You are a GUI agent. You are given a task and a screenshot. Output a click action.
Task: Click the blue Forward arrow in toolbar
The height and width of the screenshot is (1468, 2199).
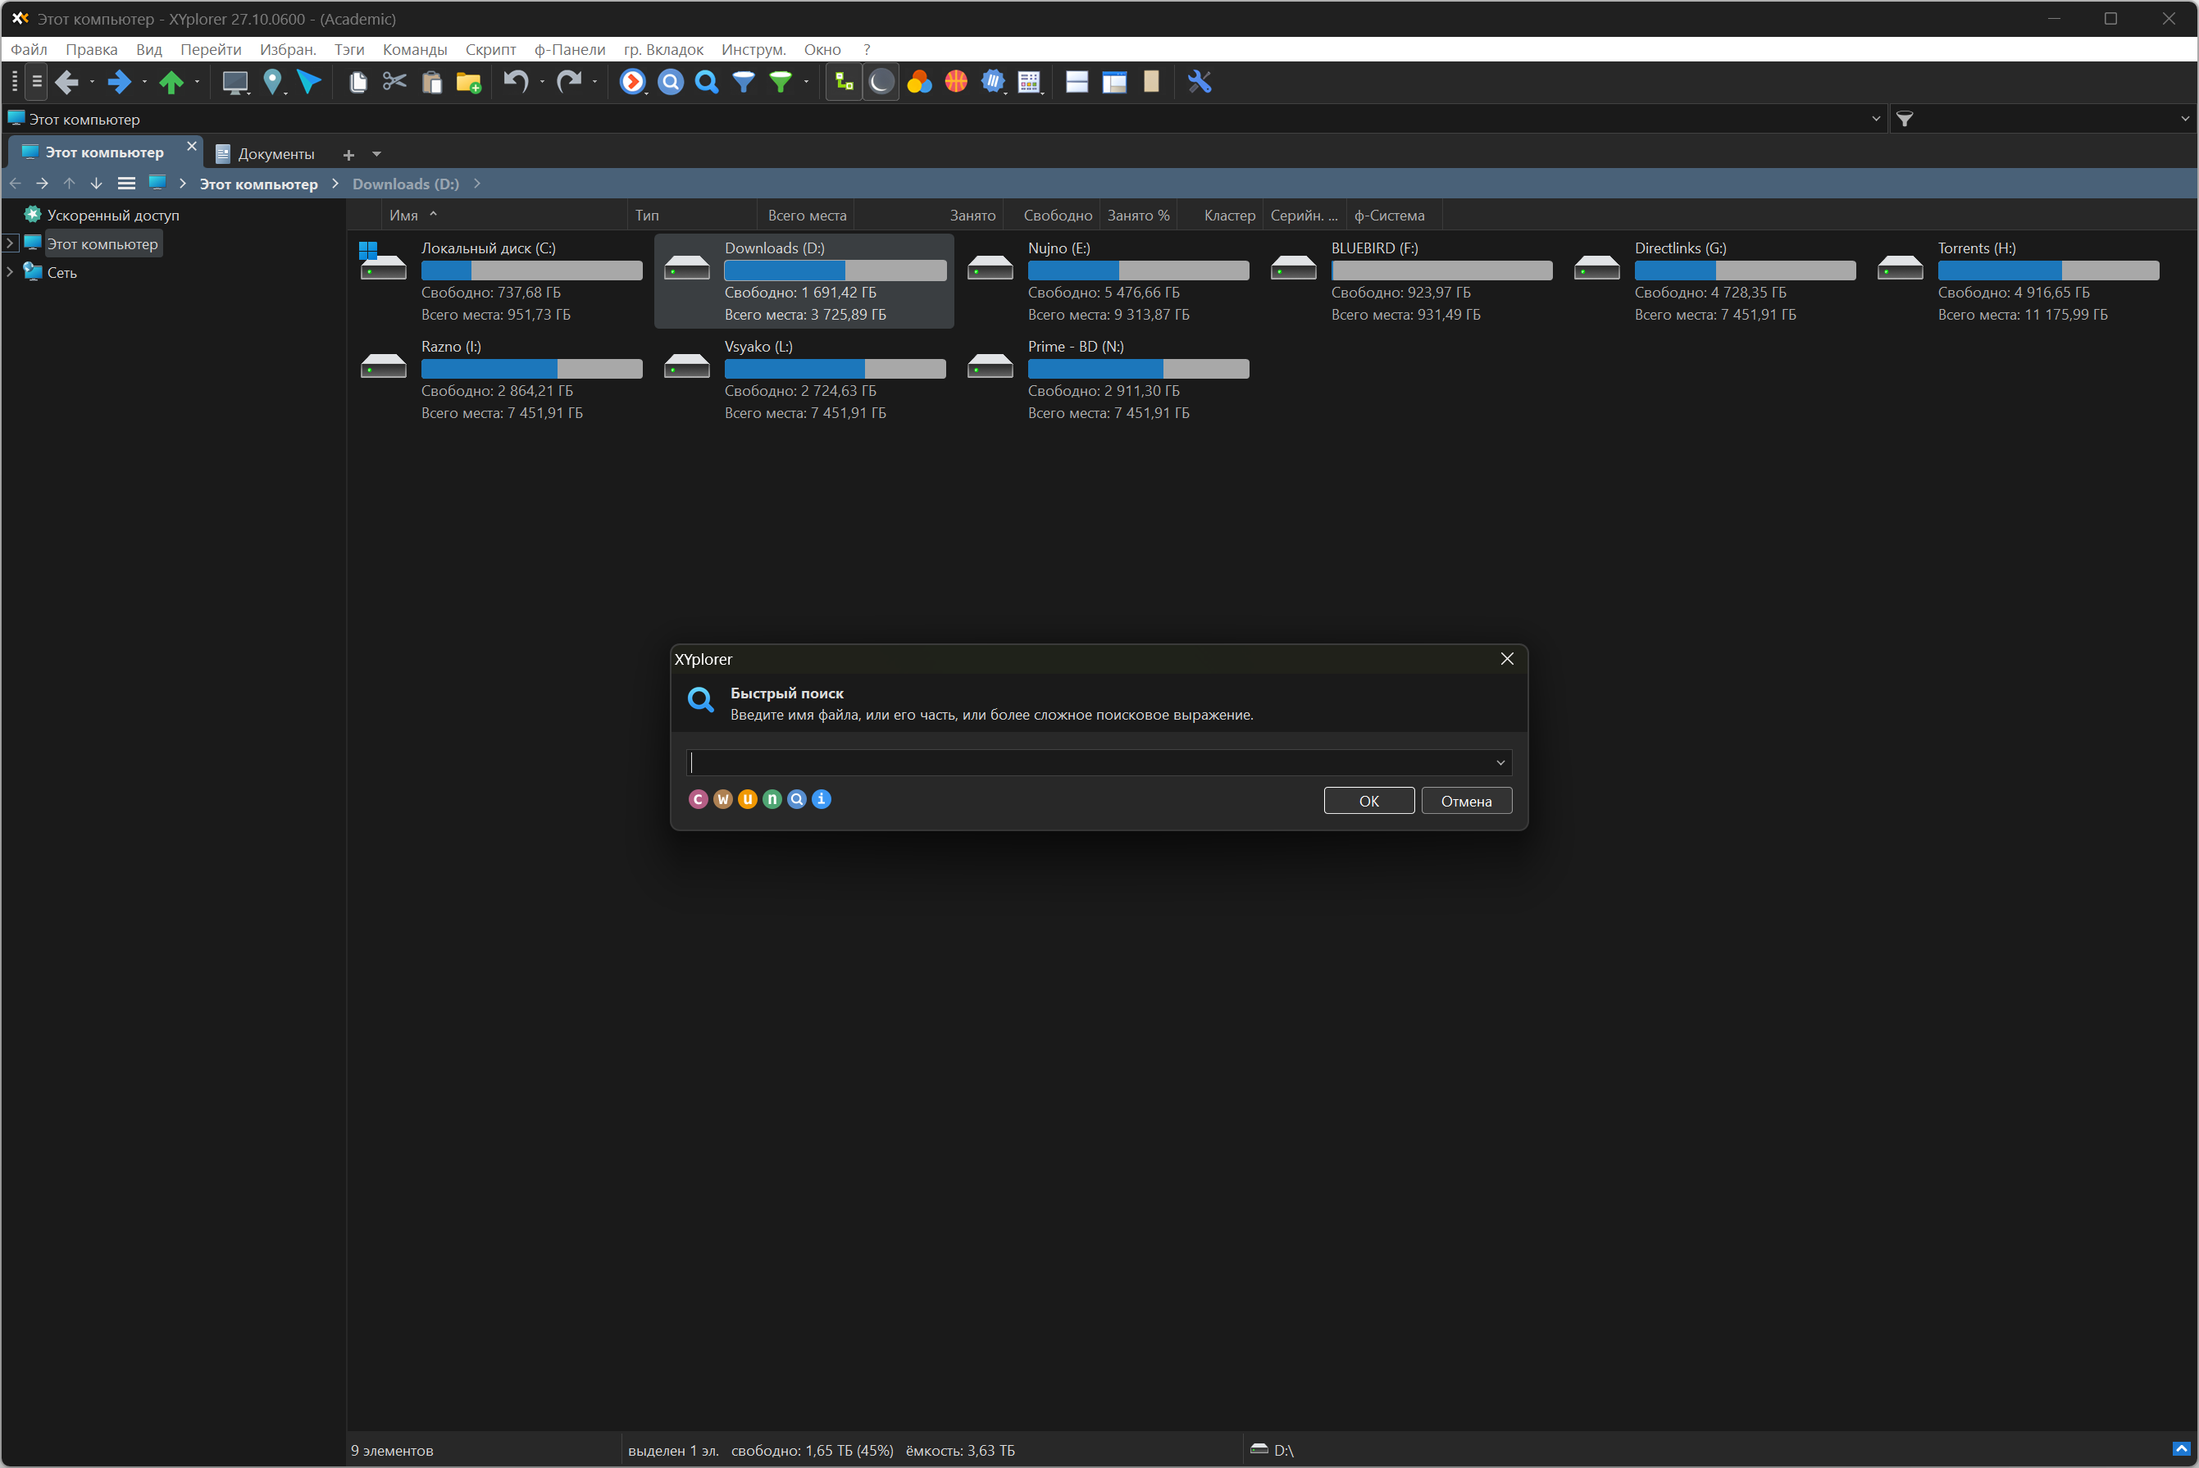click(x=119, y=83)
